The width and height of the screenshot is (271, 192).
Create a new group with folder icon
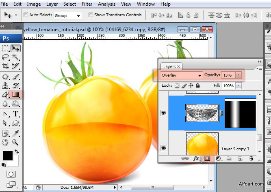coord(229,158)
